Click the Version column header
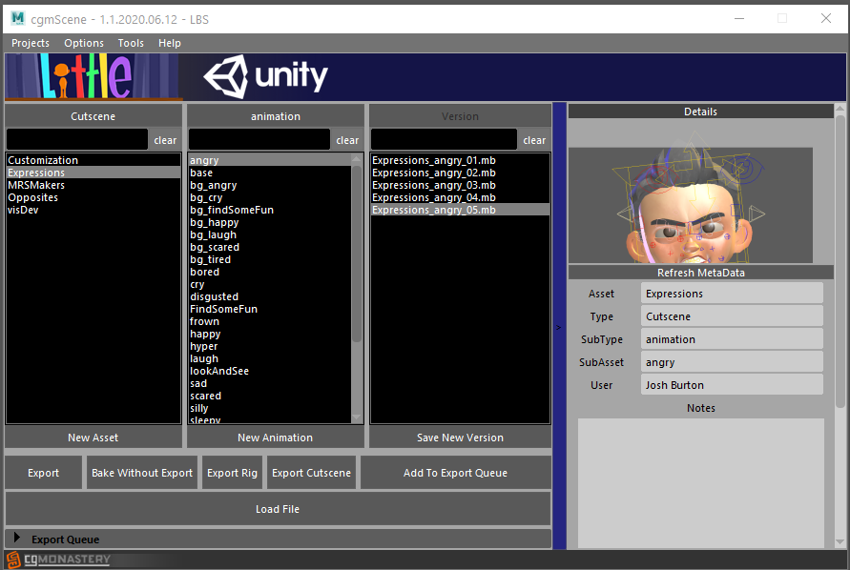 [x=460, y=116]
